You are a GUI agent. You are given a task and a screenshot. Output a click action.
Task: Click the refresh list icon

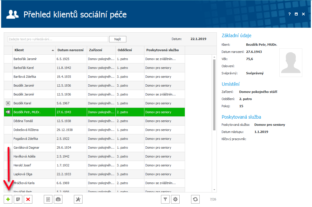tap(195, 199)
